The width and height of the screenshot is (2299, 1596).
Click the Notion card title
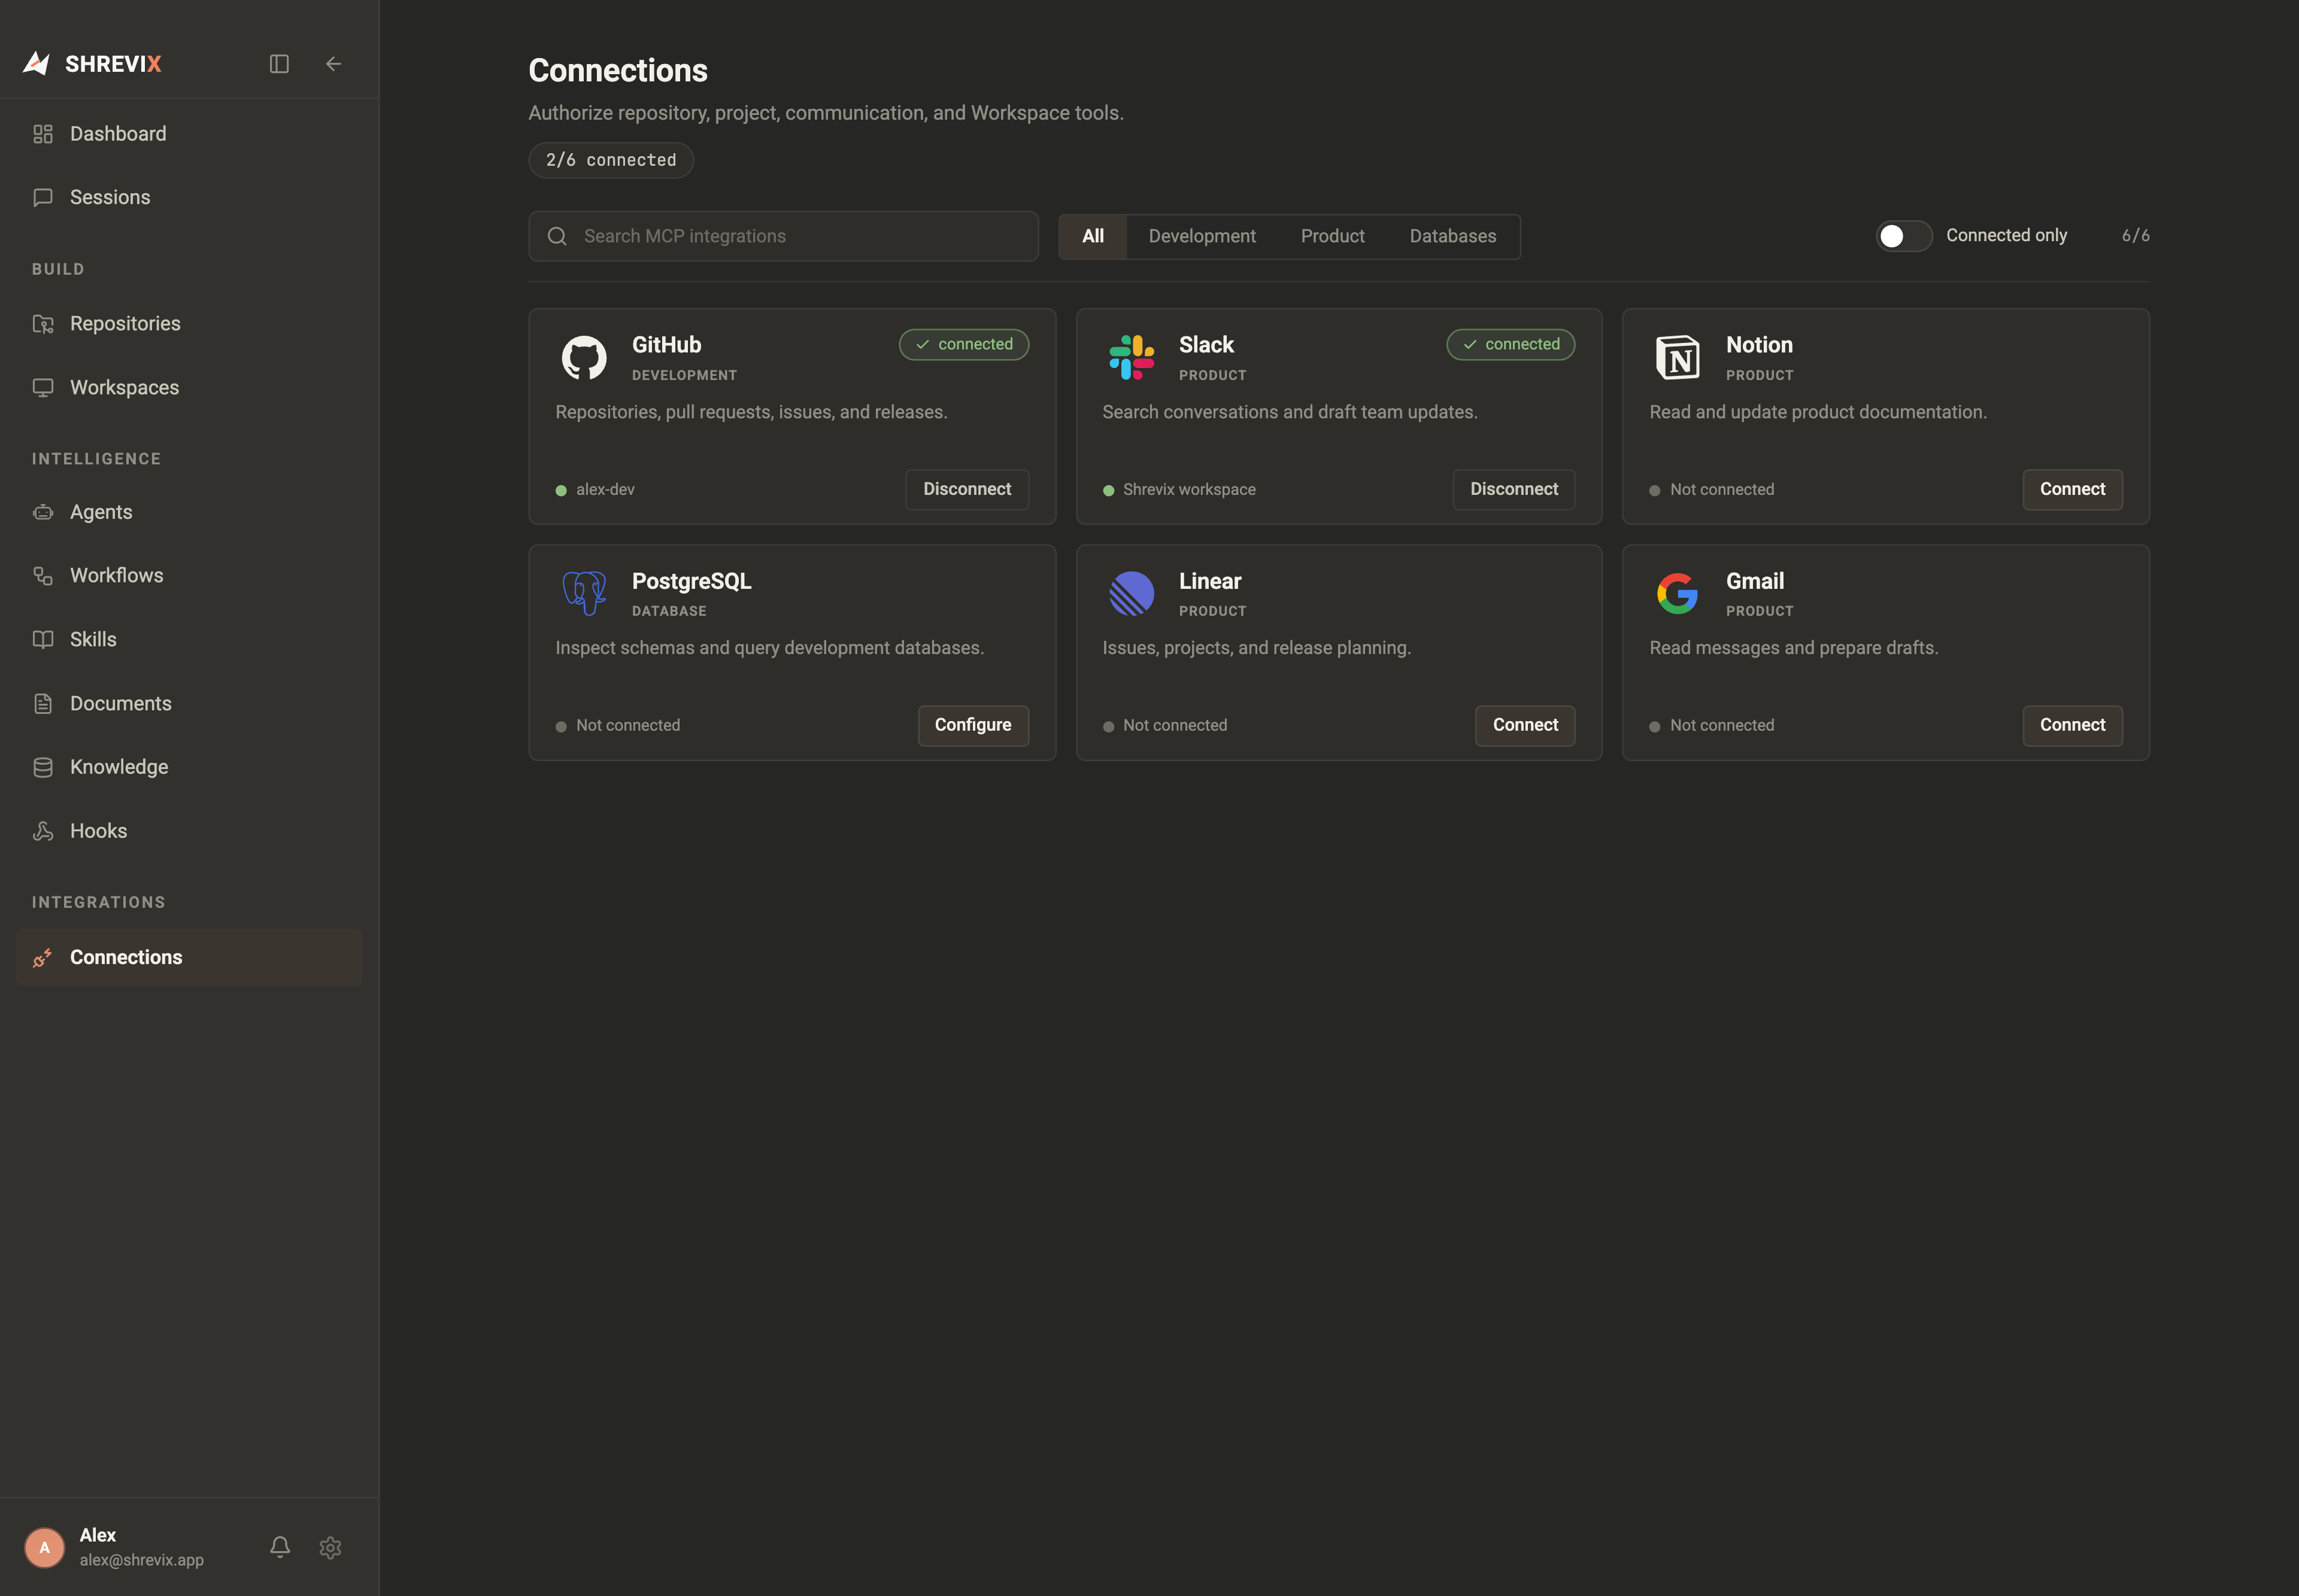1759,345
